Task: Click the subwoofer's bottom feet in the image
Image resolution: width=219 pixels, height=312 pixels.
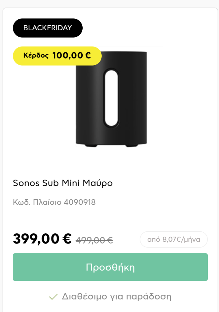Action: (112, 145)
